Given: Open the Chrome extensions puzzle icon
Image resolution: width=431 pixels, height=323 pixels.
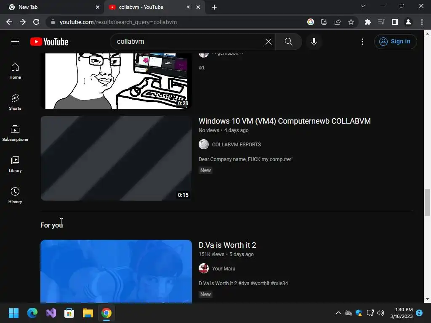Looking at the screenshot, I should tap(367, 22).
